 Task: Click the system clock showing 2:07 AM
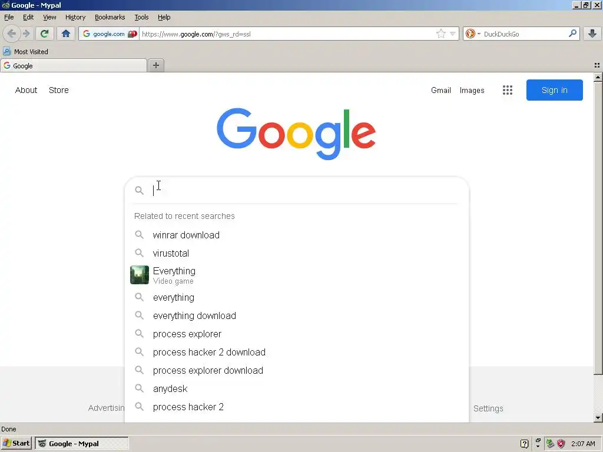pyautogui.click(x=583, y=444)
